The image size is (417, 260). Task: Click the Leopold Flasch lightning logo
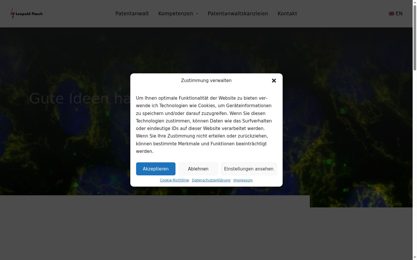pyautogui.click(x=12, y=14)
